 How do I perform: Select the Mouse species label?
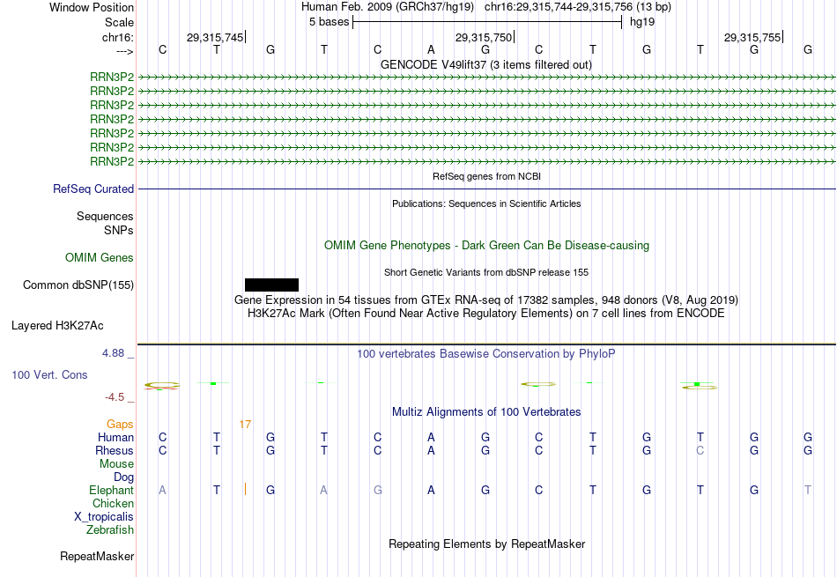117,464
